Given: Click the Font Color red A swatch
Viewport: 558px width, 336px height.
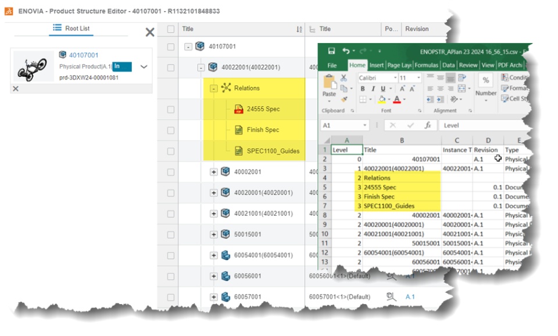Looking at the screenshot, I should (x=397, y=99).
